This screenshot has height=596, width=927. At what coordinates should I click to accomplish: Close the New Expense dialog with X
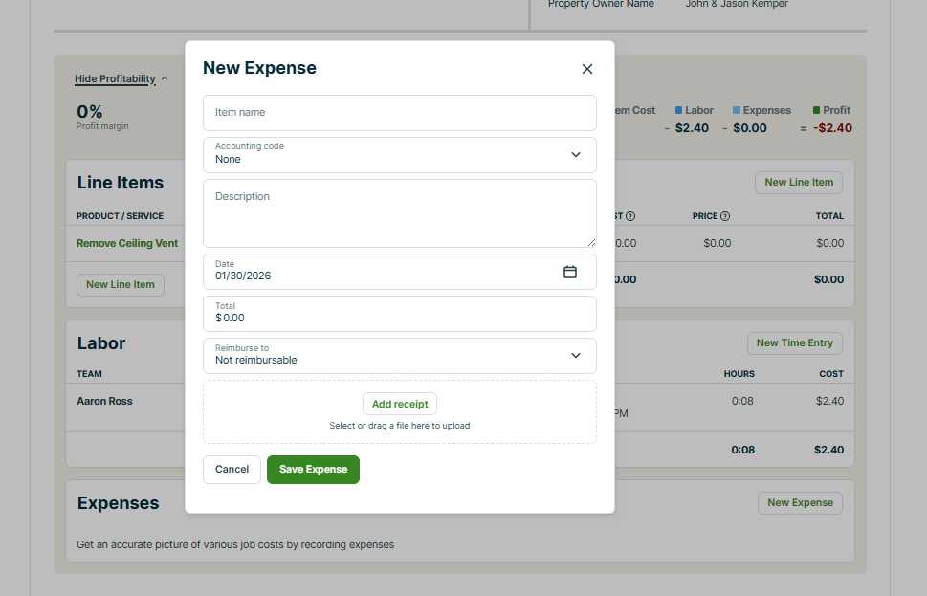pos(587,69)
